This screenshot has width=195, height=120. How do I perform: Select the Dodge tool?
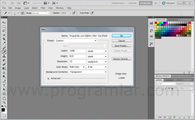click(x=4, y=77)
